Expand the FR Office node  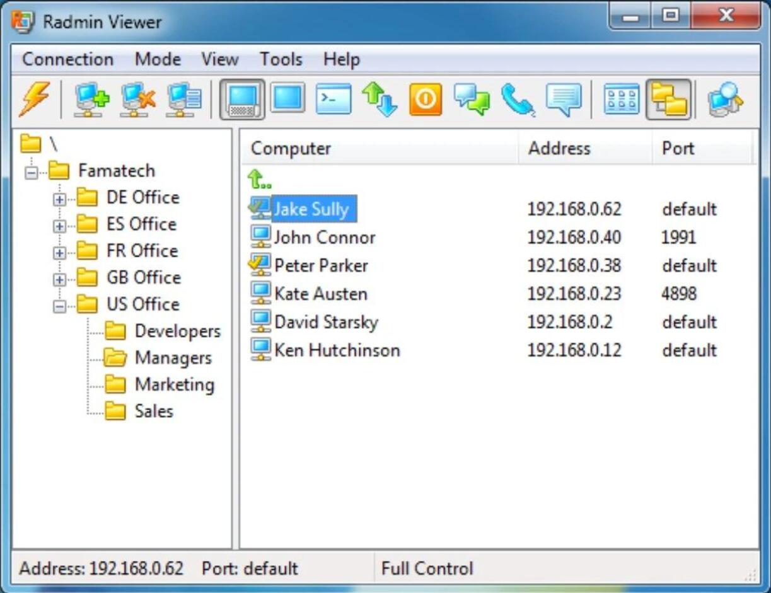(x=59, y=252)
